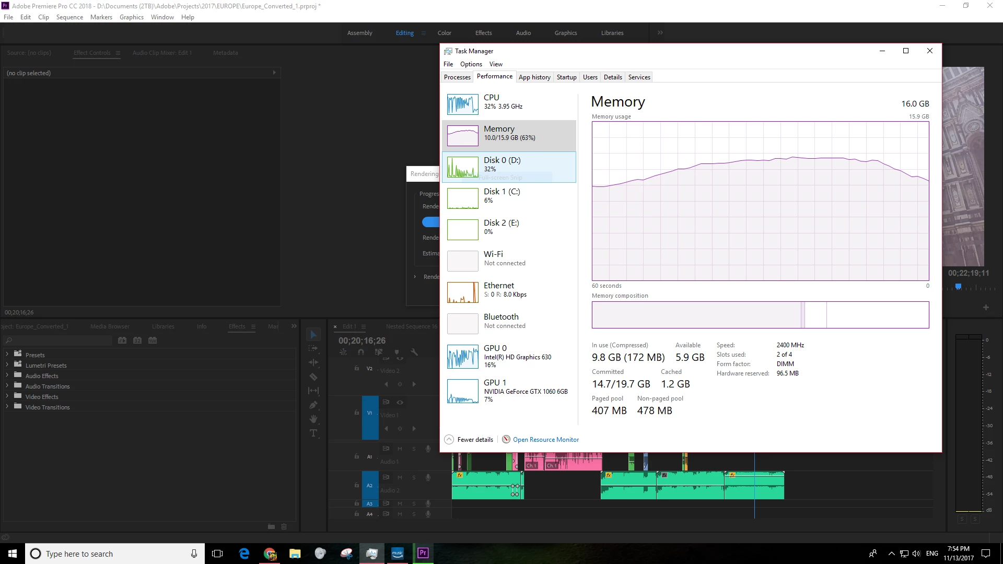Open the Color workspace tab
The width and height of the screenshot is (1003, 564).
click(x=444, y=32)
